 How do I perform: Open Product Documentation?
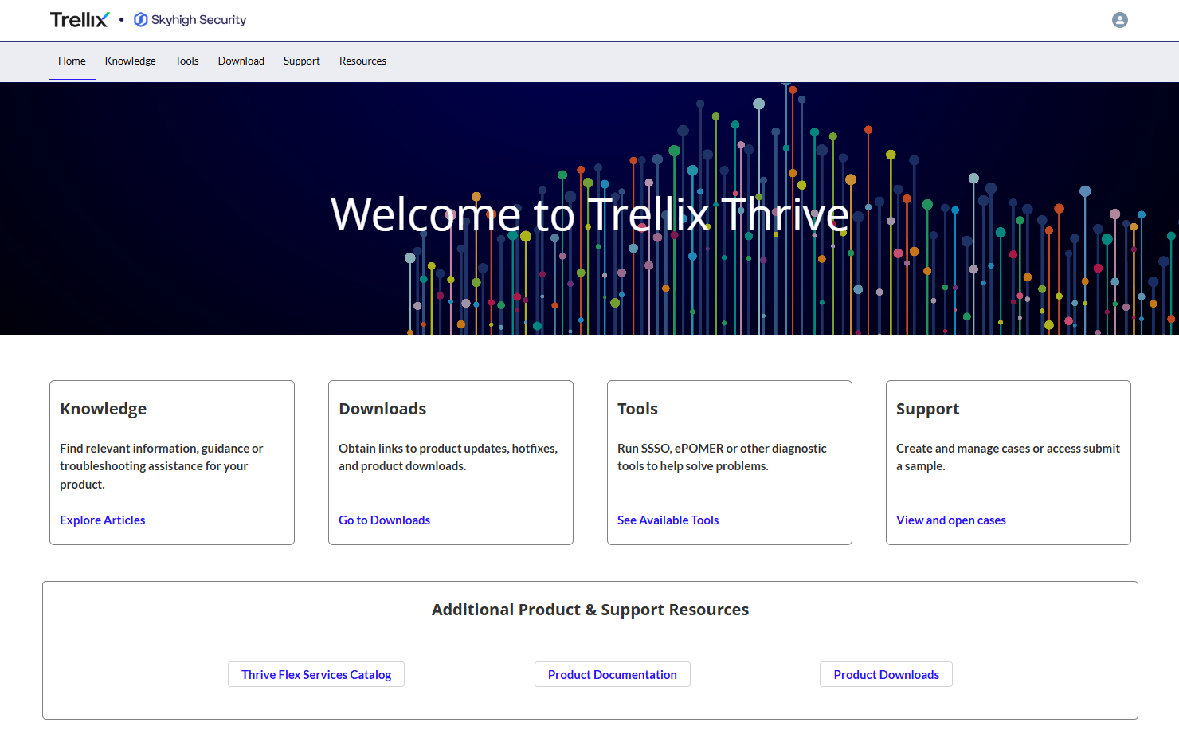pos(612,674)
